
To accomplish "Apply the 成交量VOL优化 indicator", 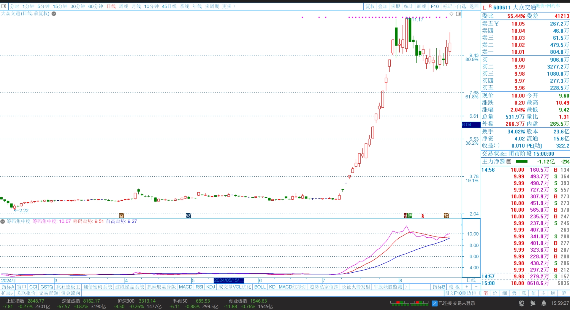I will [x=235, y=287].
